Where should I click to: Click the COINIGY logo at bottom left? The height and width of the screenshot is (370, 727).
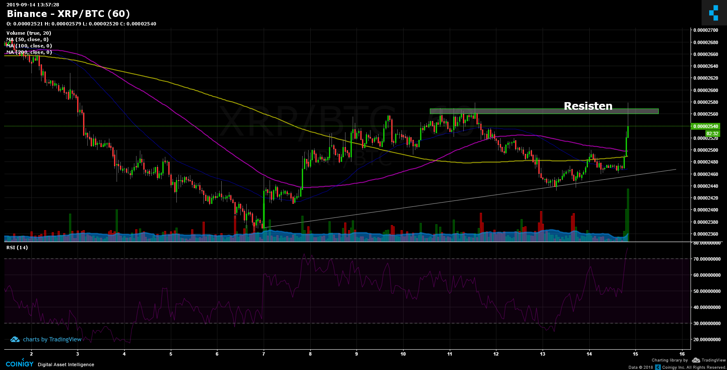pyautogui.click(x=19, y=364)
